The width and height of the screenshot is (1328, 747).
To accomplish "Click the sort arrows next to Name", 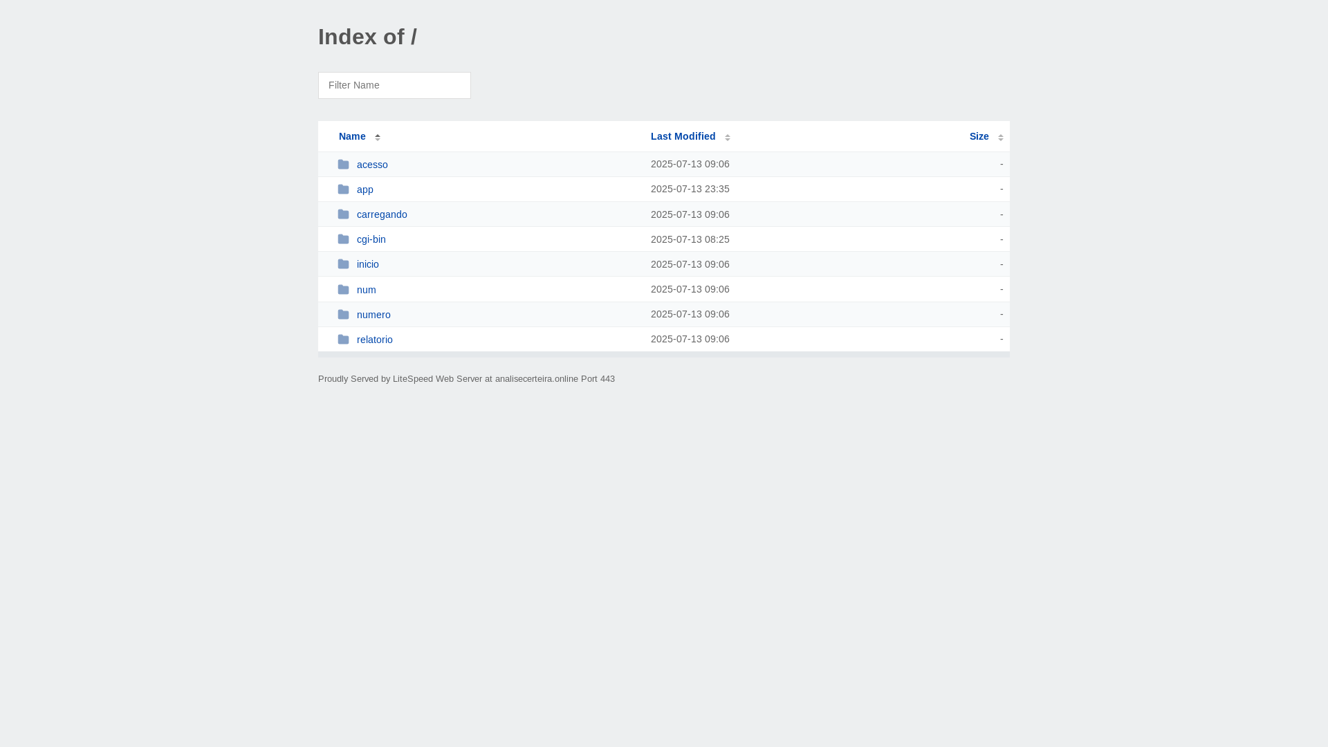I will click(x=378, y=137).
